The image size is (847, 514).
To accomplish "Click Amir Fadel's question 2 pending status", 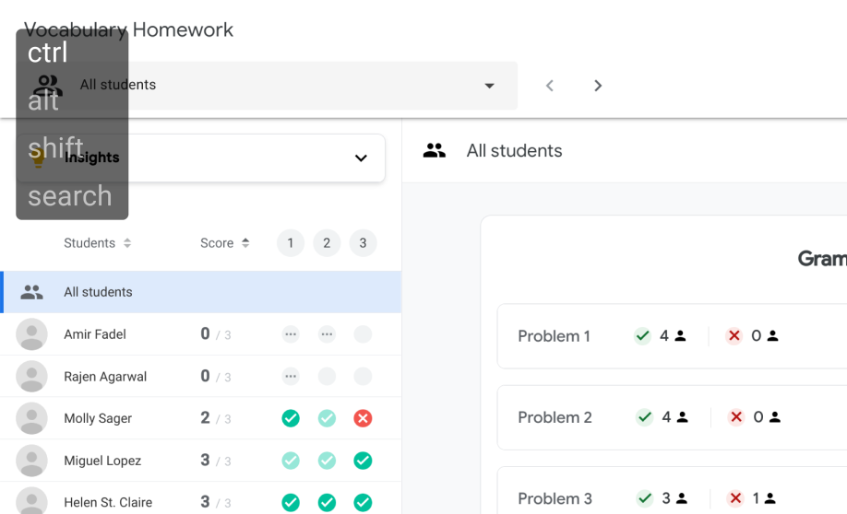I will 327,333.
